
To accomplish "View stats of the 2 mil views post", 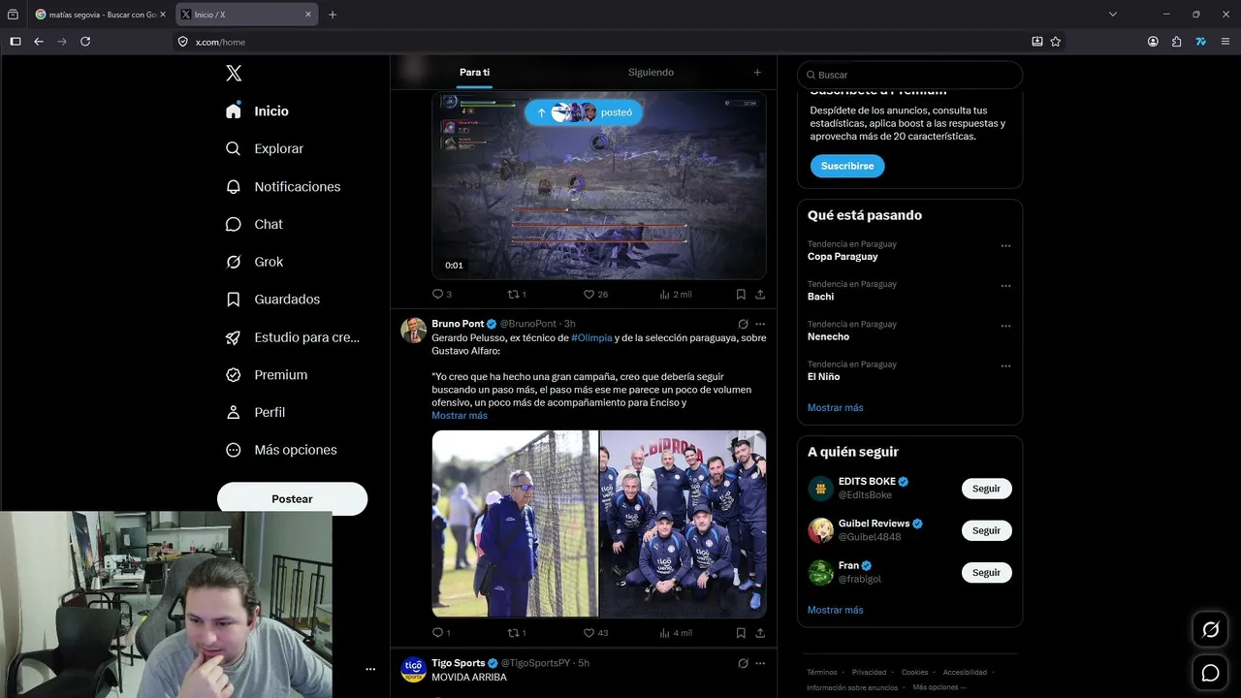I will (676, 294).
